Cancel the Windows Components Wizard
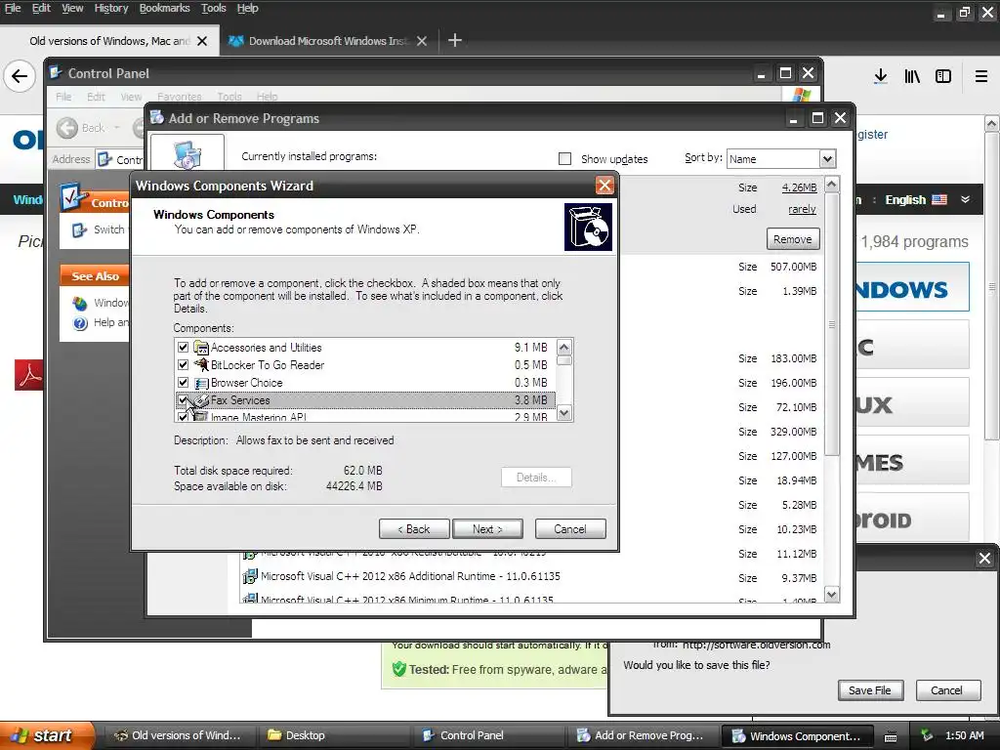This screenshot has height=750, width=1000. pos(570,528)
